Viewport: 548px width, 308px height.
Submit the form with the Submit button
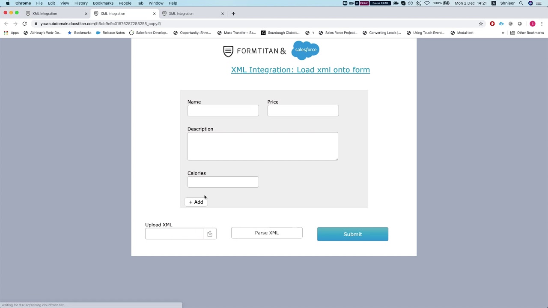[353, 234]
